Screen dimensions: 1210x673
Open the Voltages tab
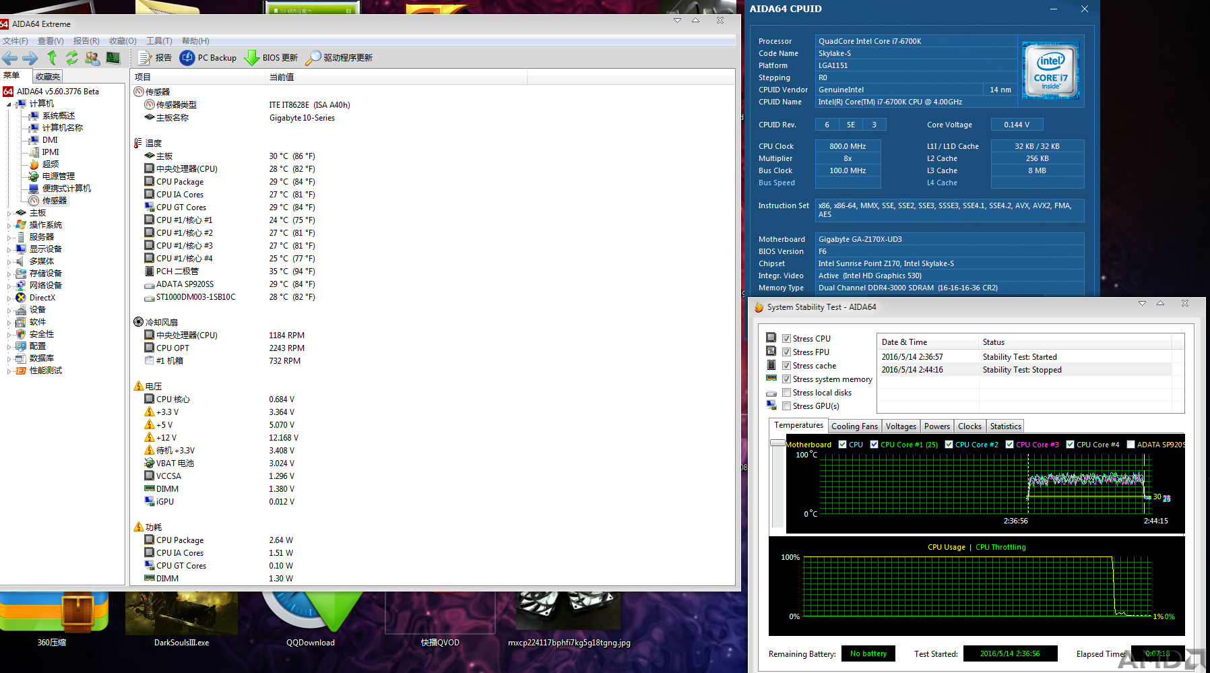point(901,426)
